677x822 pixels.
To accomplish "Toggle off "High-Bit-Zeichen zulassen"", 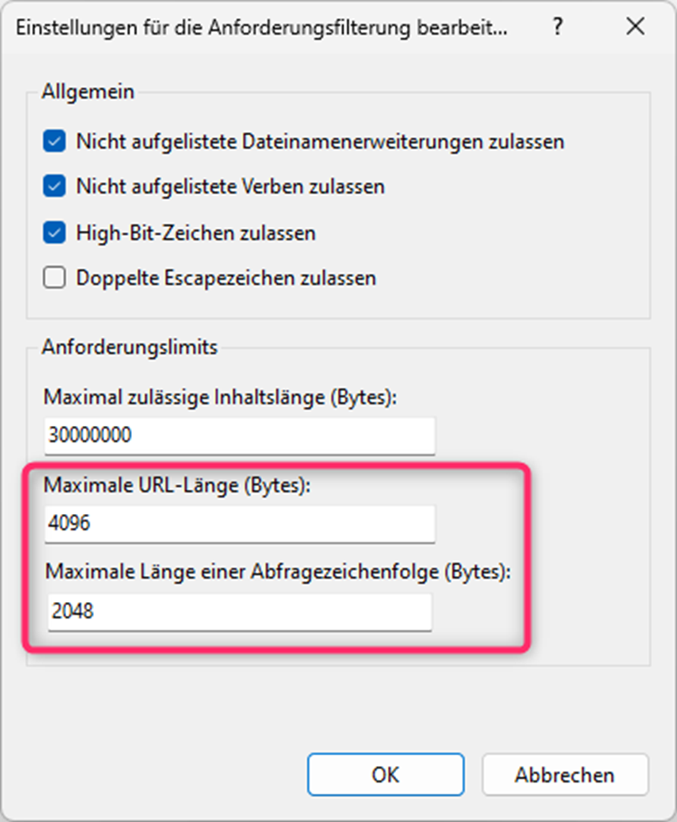I will pos(54,233).
